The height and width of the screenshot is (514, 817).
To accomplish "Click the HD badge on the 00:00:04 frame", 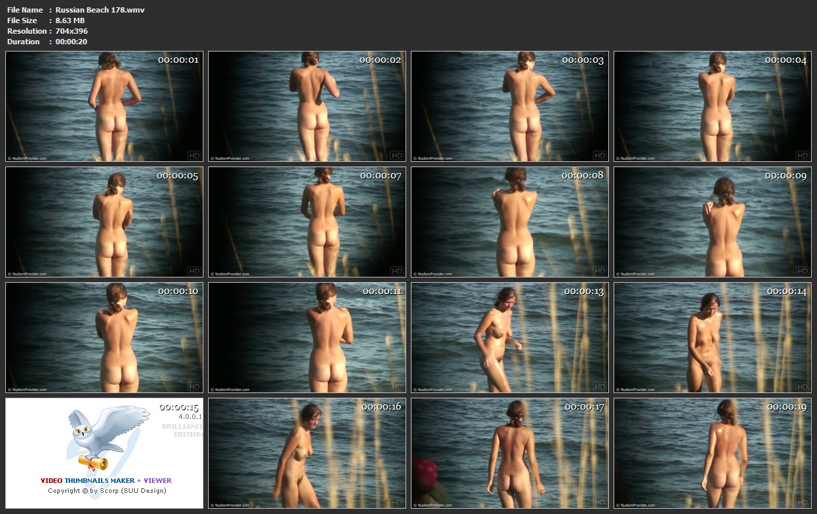I will [802, 156].
